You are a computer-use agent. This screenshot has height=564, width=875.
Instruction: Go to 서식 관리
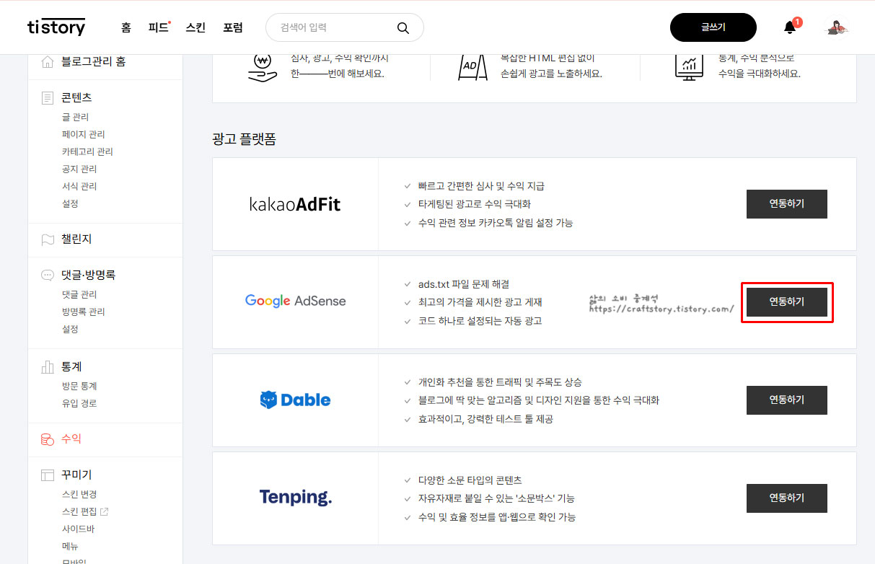click(x=79, y=186)
